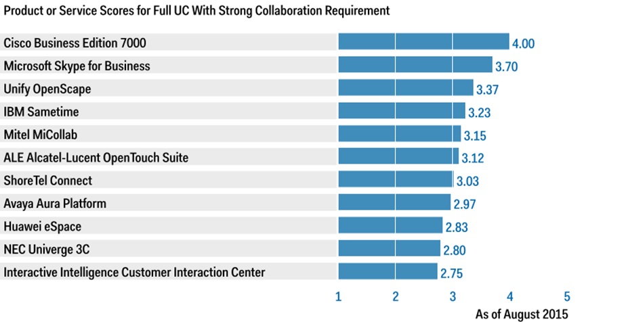This screenshot has height=322, width=628.
Task: Click the Microsoft Skype for Business label
Action: coord(77,66)
